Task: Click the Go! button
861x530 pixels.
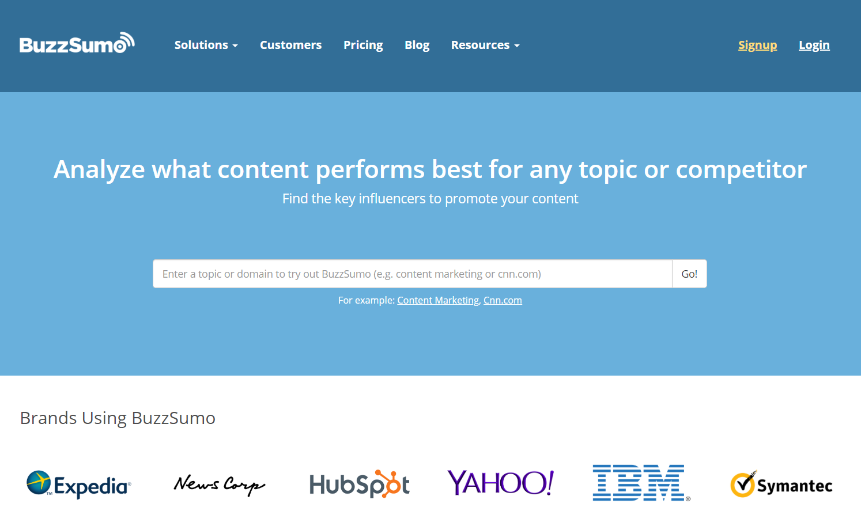Action: tap(689, 274)
